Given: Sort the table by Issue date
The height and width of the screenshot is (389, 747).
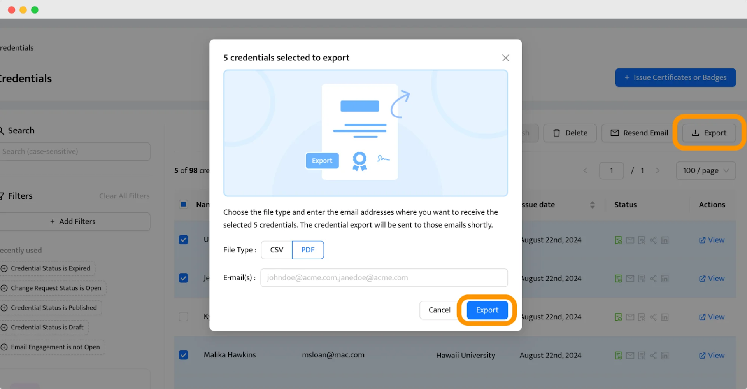Looking at the screenshot, I should [x=593, y=204].
